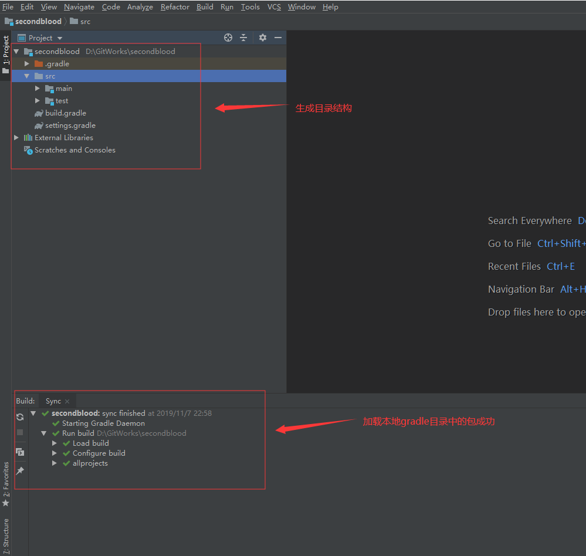Click the test folder icon
Image resolution: width=586 pixels, height=556 pixels.
coord(49,101)
